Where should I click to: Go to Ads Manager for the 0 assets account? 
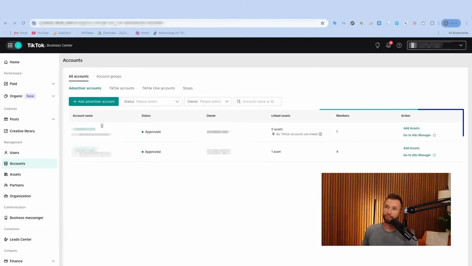point(420,135)
